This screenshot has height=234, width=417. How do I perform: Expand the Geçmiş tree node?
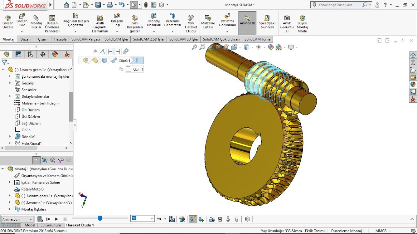click(x=10, y=83)
